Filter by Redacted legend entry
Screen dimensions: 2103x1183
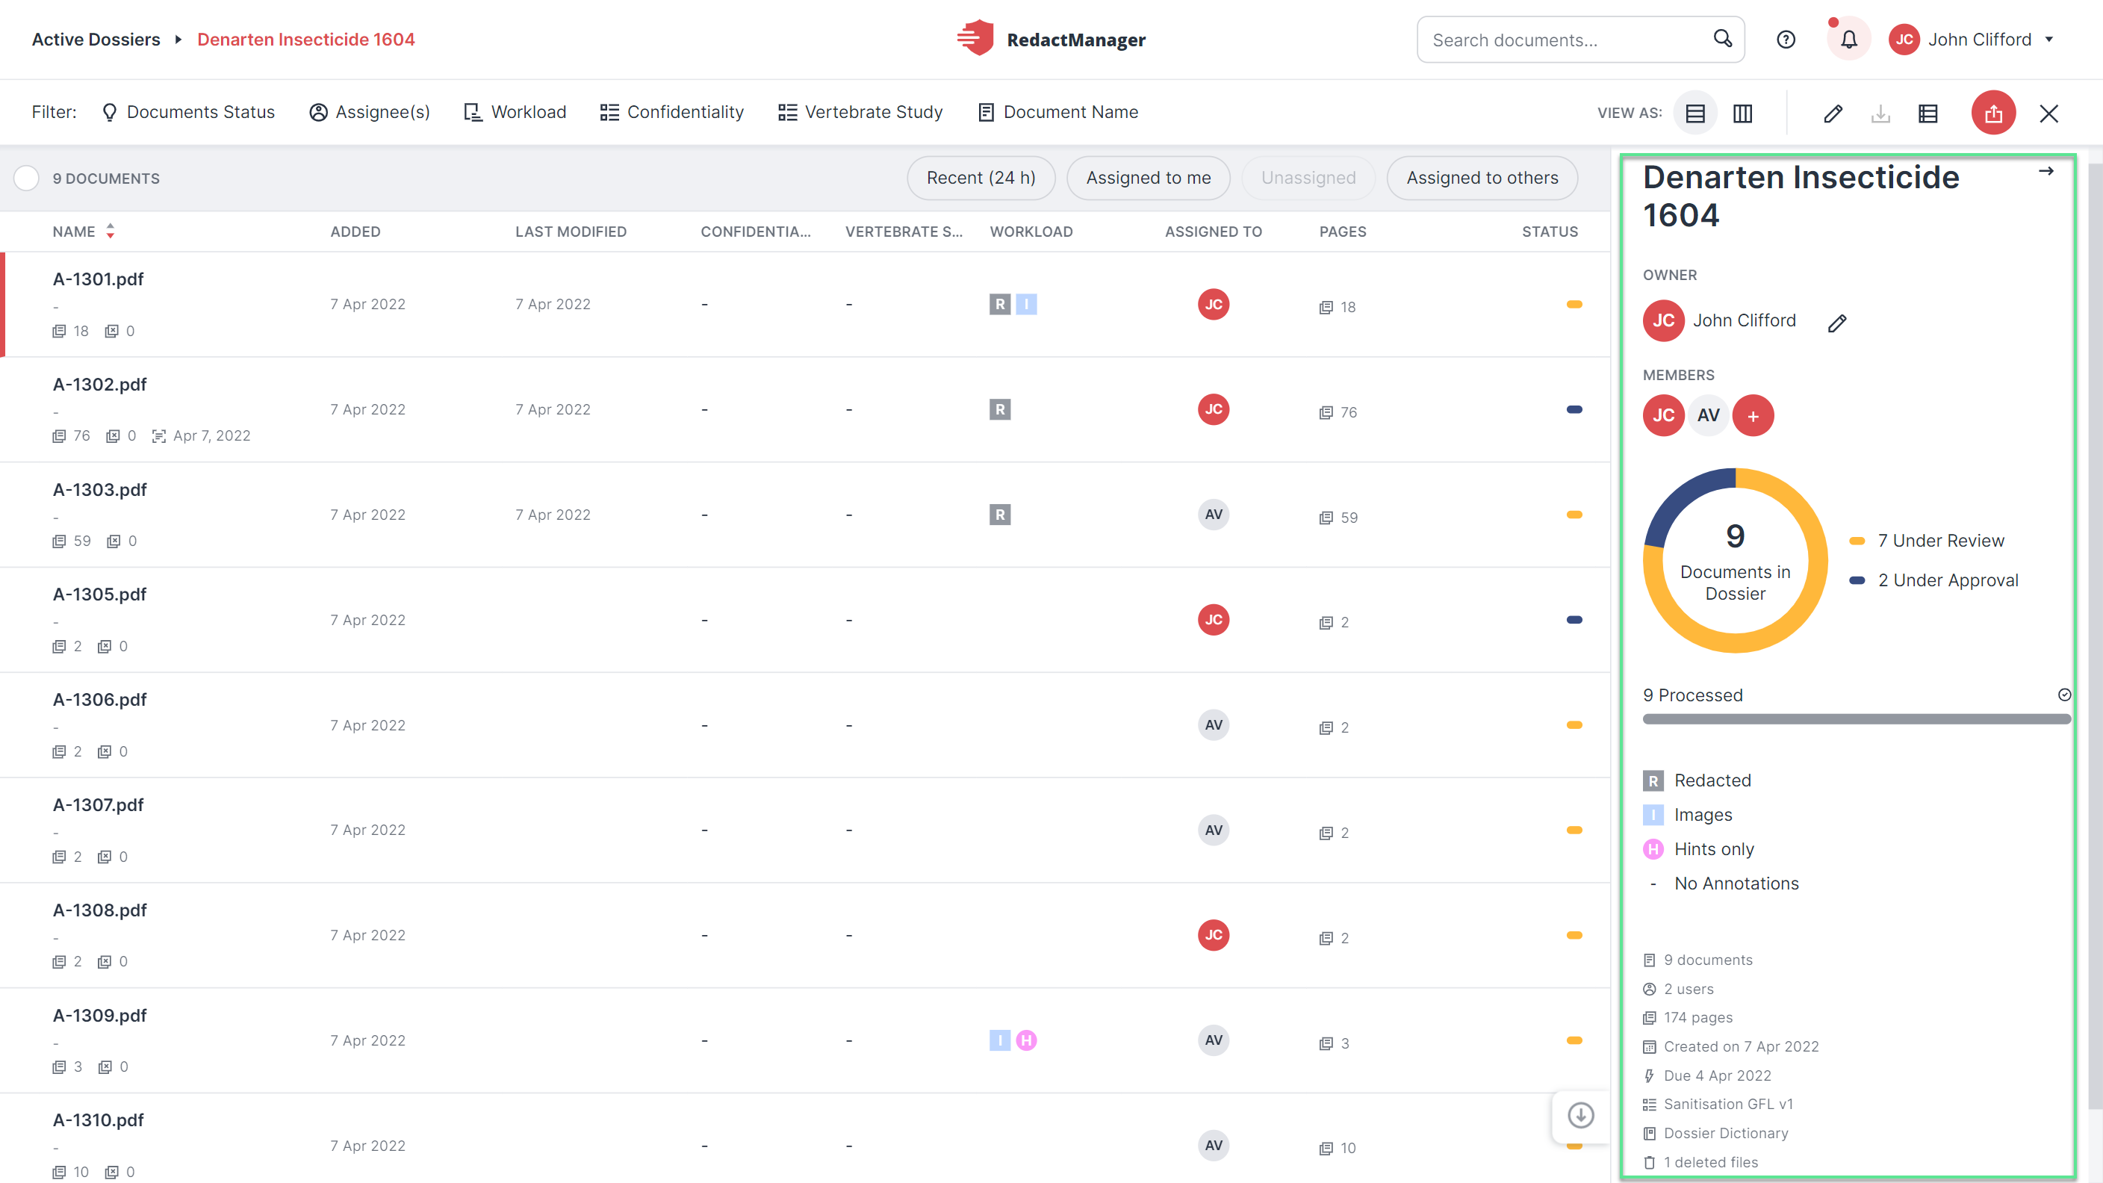click(x=1697, y=780)
